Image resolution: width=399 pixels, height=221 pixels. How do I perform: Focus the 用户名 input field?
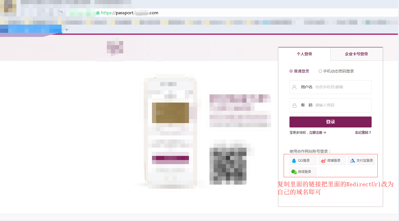coord(331,87)
